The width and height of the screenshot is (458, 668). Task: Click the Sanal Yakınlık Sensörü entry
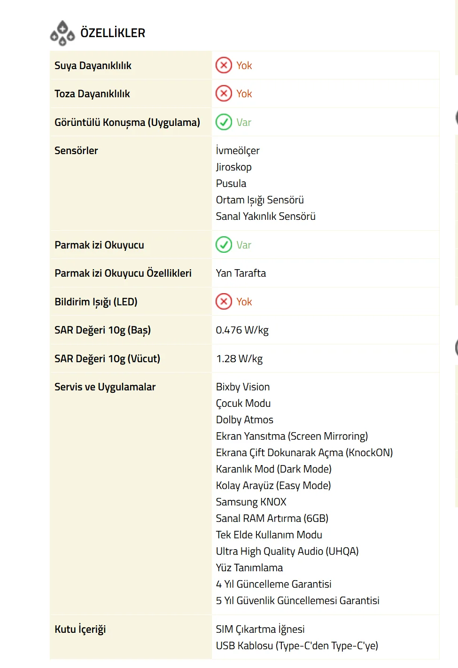click(265, 217)
